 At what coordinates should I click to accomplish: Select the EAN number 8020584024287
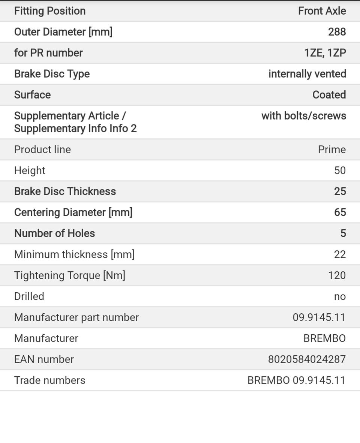click(x=306, y=359)
